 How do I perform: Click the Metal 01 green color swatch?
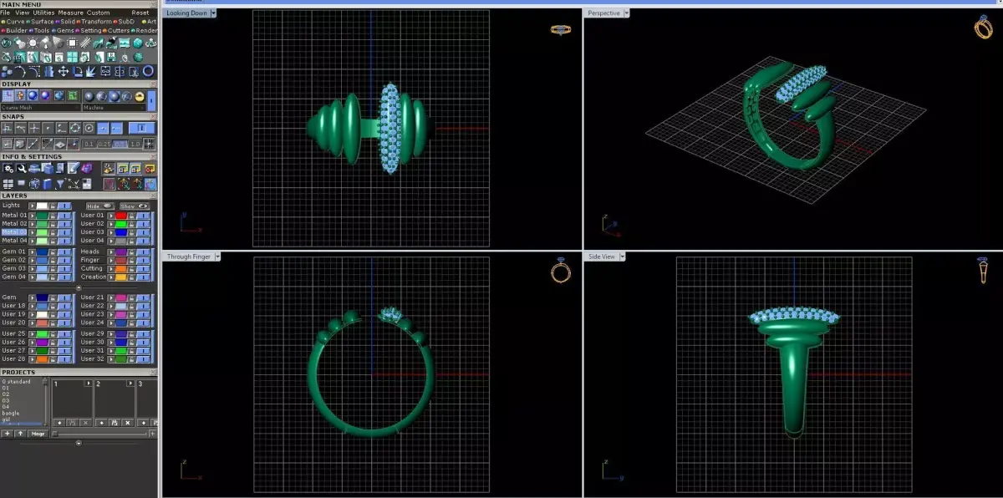[x=42, y=215]
